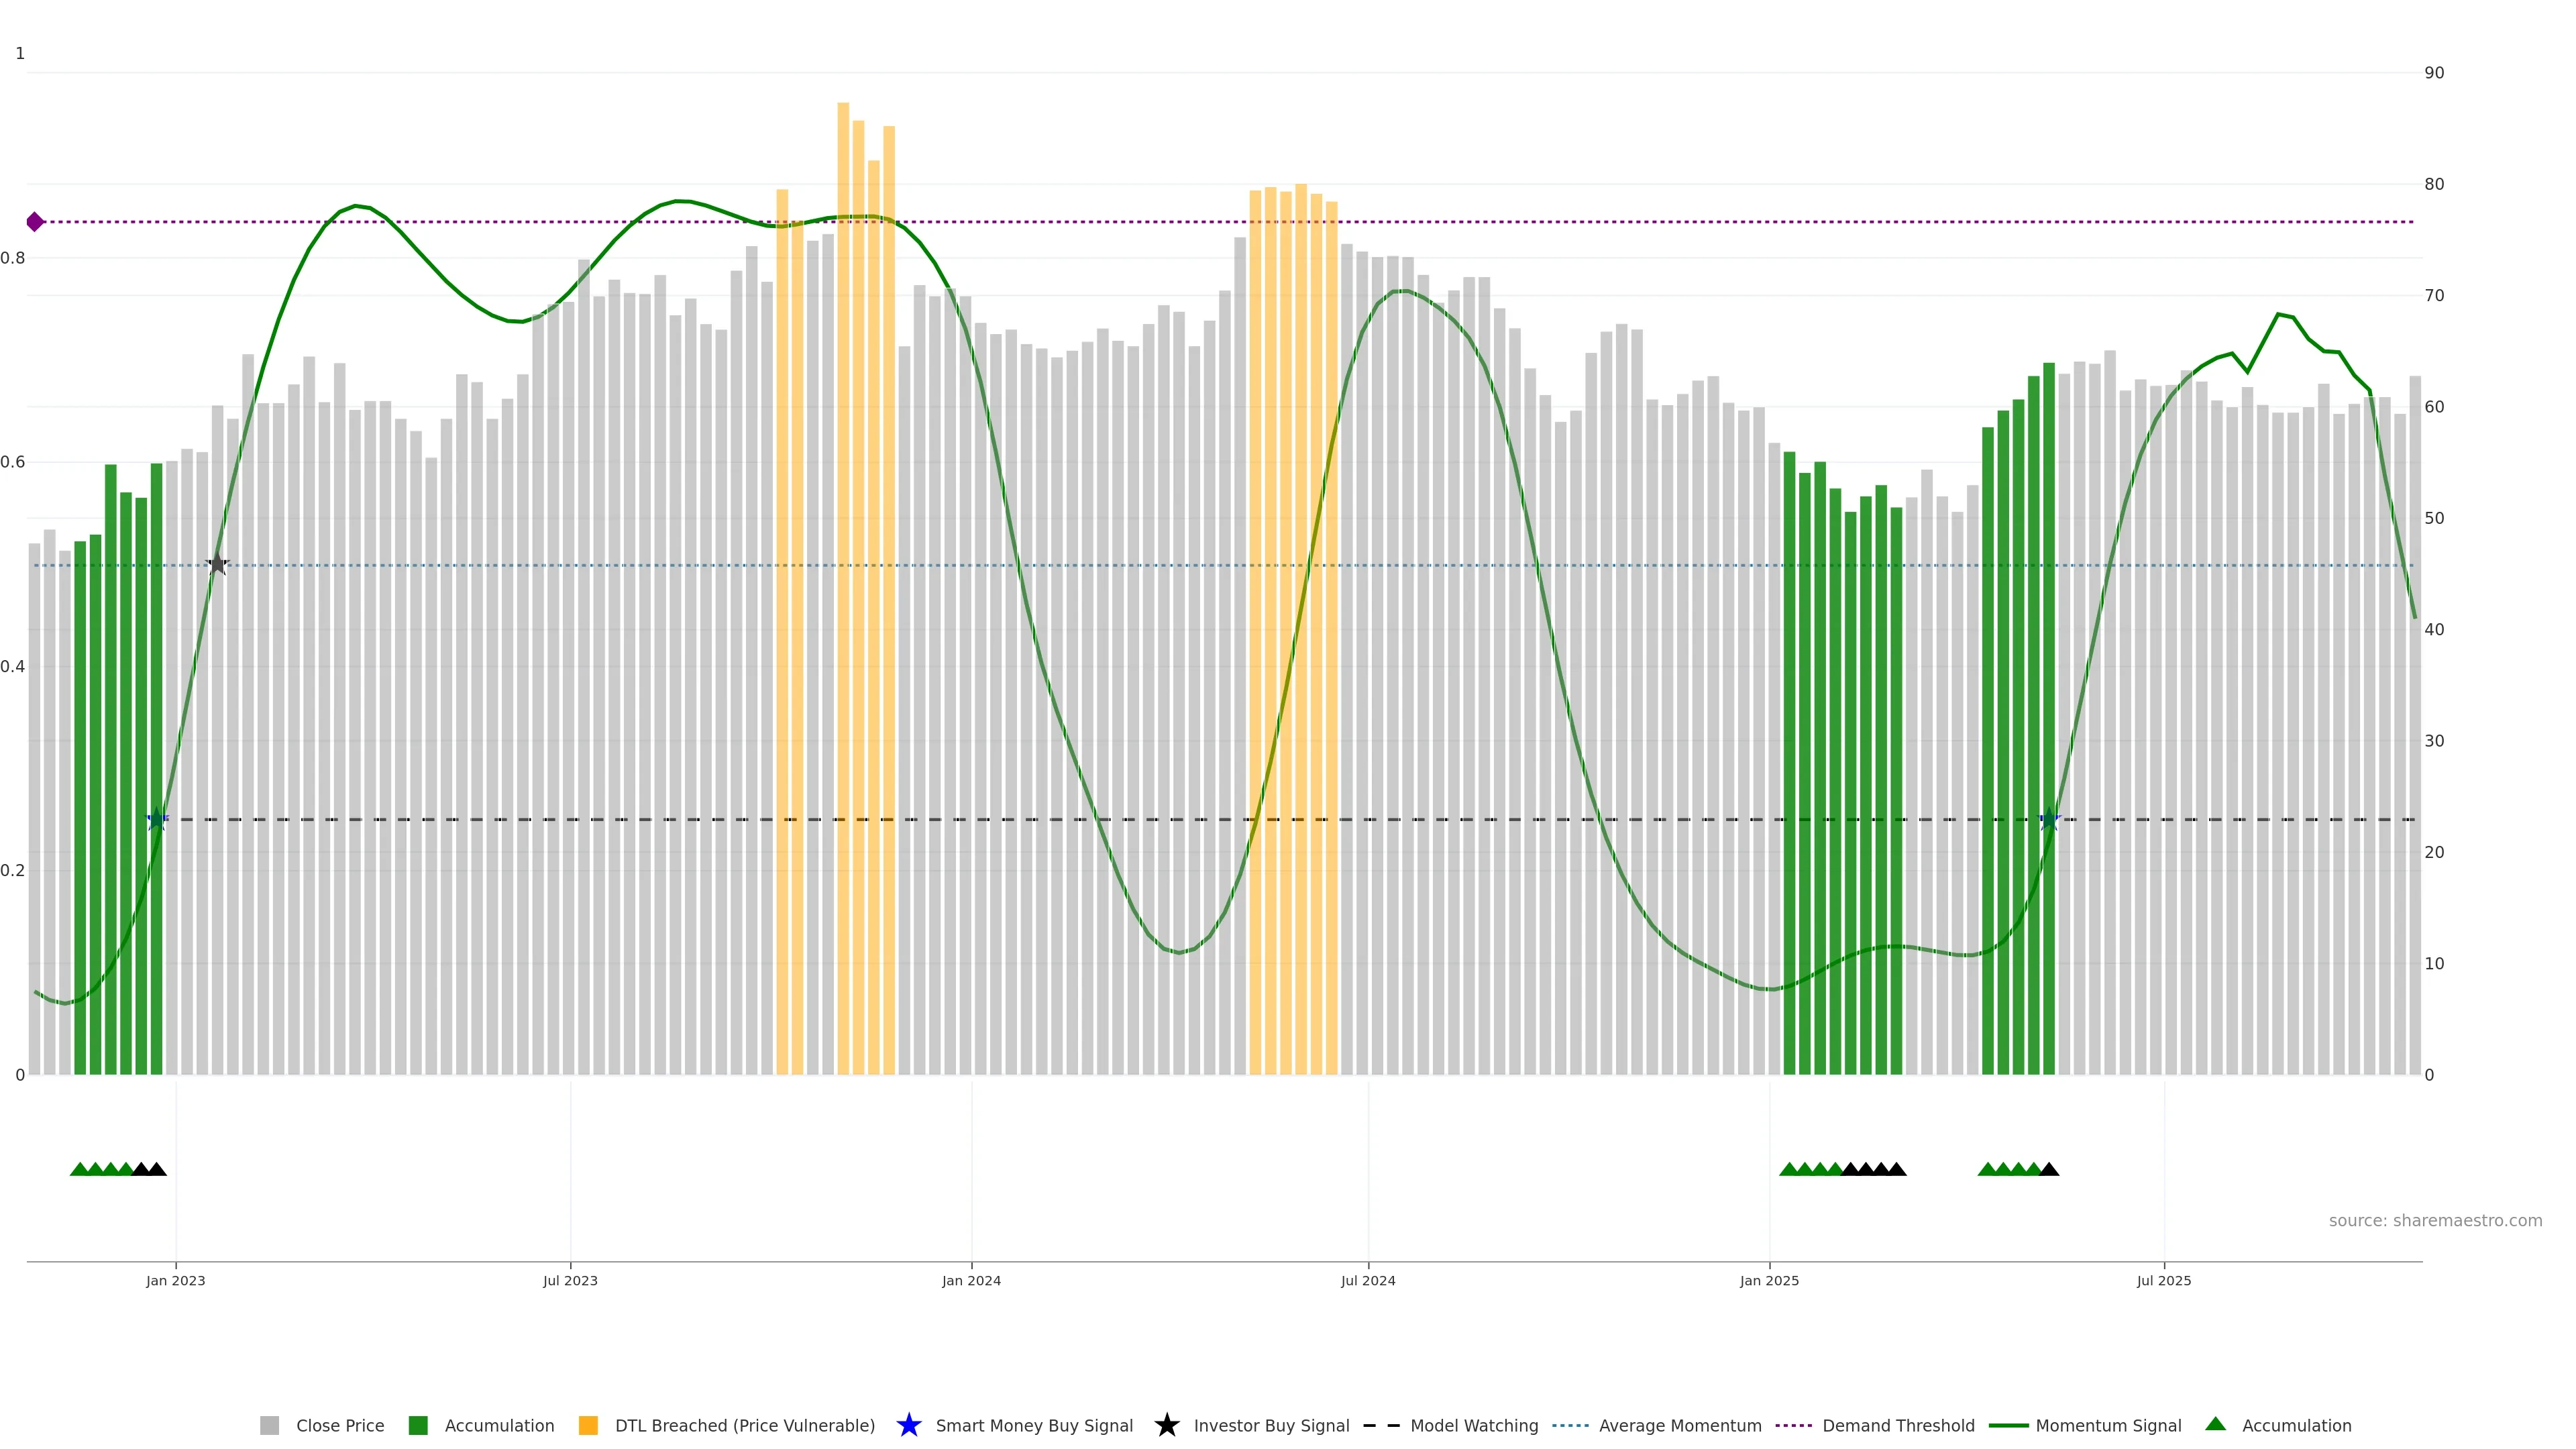Click the Jul 2024 x-axis label
Screen dimensions: 2576x1449
click(x=1367, y=1280)
